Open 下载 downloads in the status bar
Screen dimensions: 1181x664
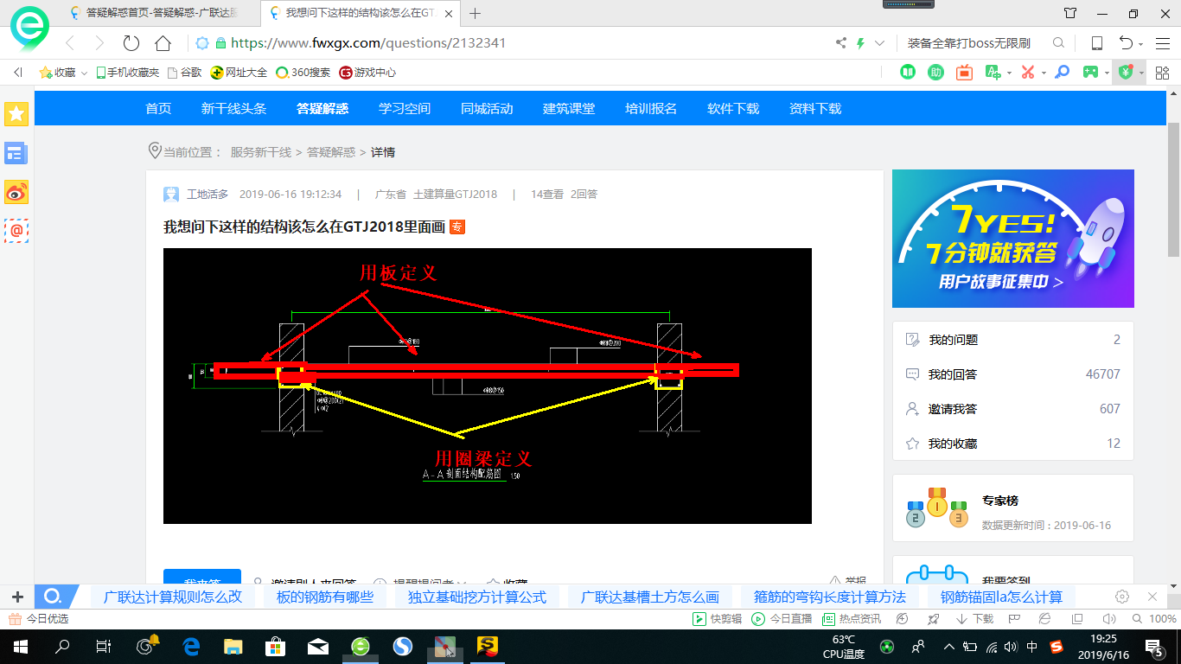(974, 619)
